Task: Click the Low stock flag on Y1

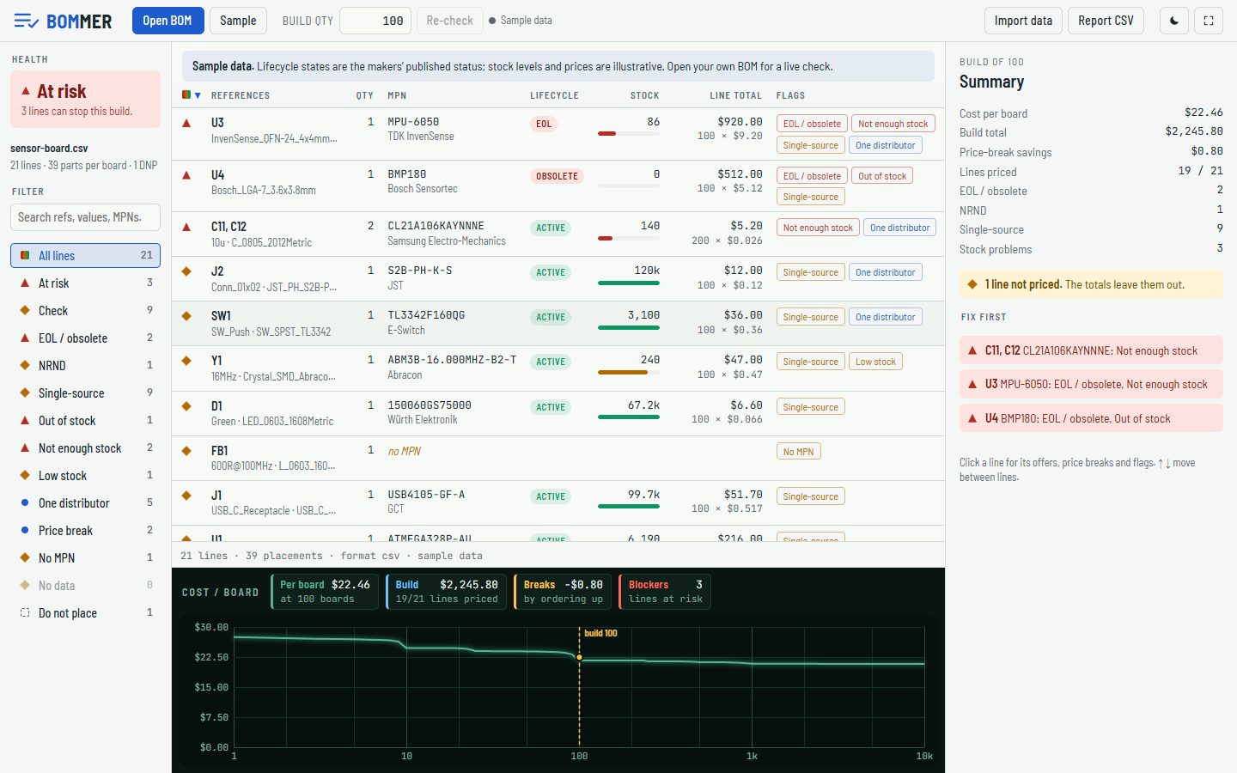Action: pos(875,362)
